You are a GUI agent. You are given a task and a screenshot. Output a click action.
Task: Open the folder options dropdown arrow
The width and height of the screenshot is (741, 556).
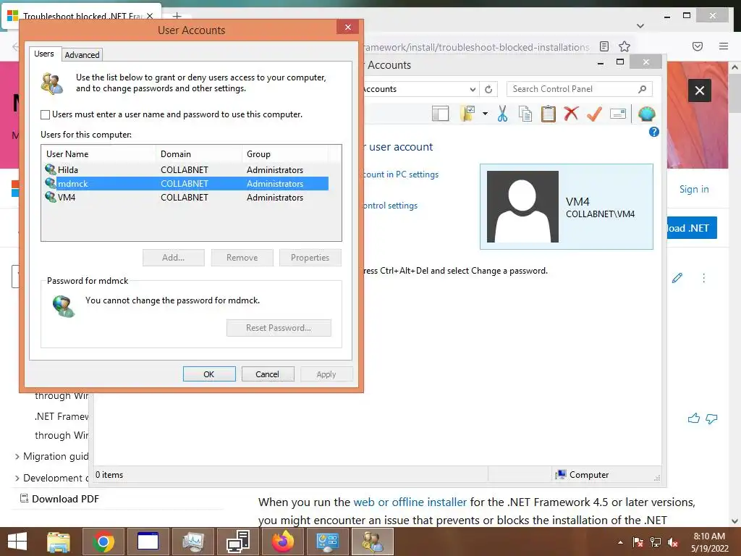coord(485,114)
